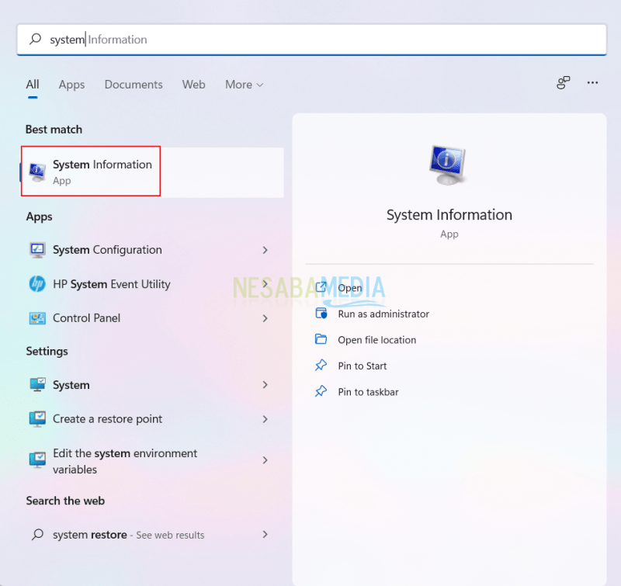Screen dimensions: 621x586
Task: Open the three-dot options menu
Action: [x=592, y=83]
